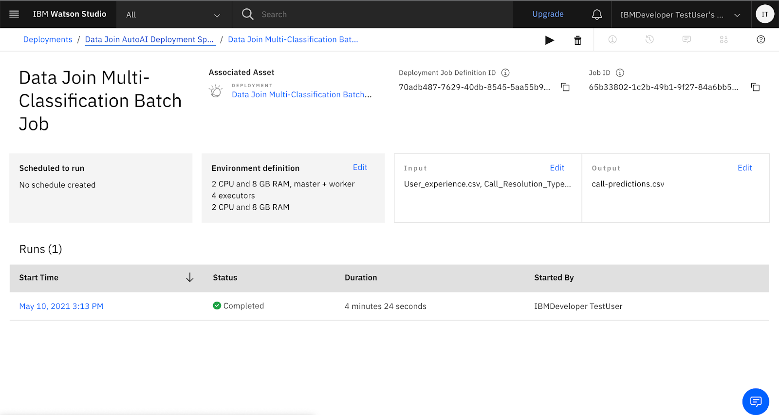Copy the Job ID value
The image size is (779, 415).
point(755,88)
